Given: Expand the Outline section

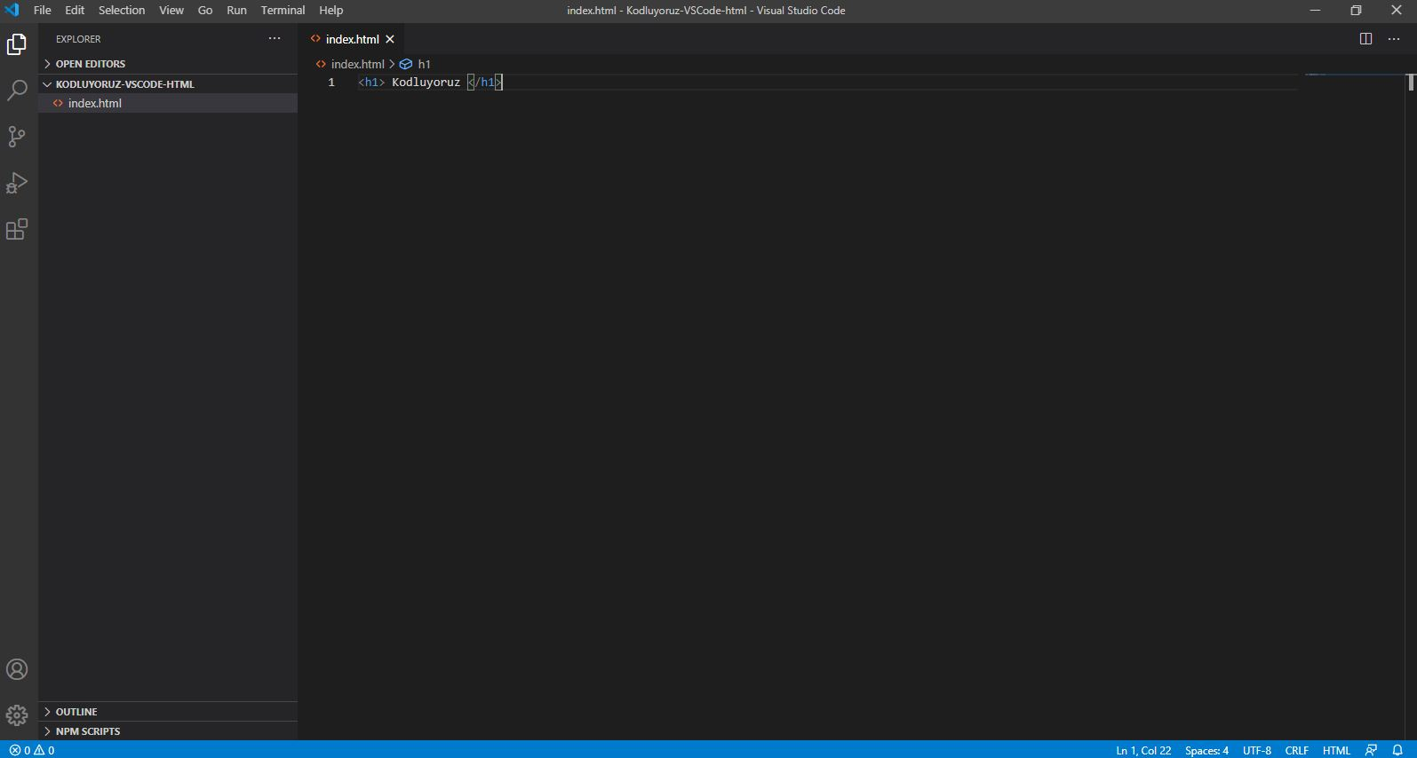Looking at the screenshot, I should [x=76, y=712].
